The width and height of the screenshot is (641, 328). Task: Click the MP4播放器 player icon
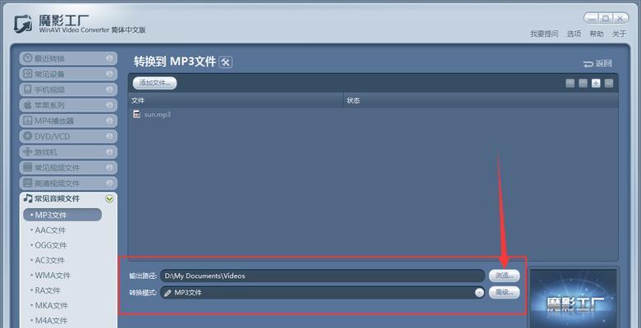[27, 121]
